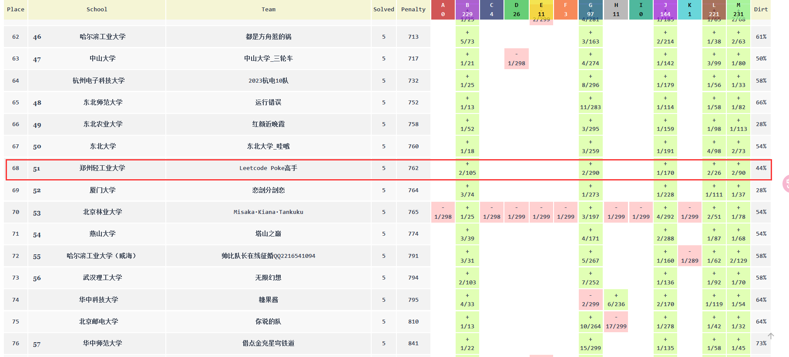Image resolution: width=789 pixels, height=357 pixels.
Task: Click team name 借点金充星穹铁道
Action: (269, 344)
